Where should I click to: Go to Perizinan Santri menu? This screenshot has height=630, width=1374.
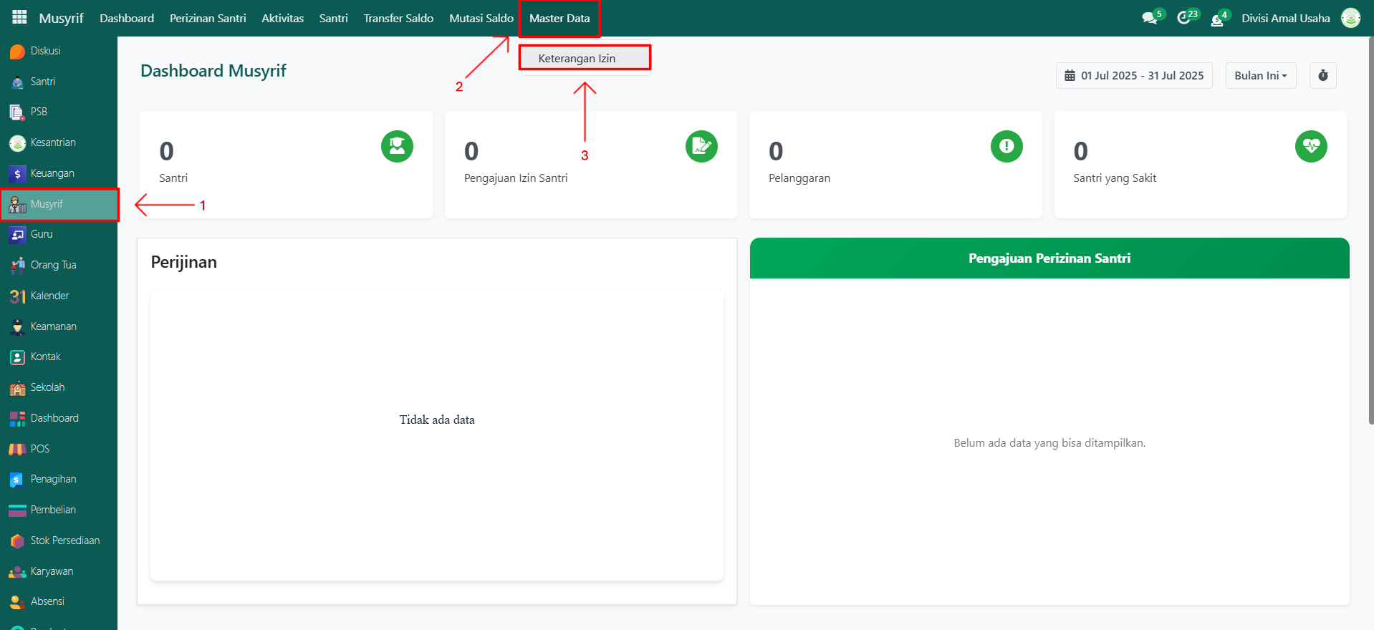[x=208, y=19]
